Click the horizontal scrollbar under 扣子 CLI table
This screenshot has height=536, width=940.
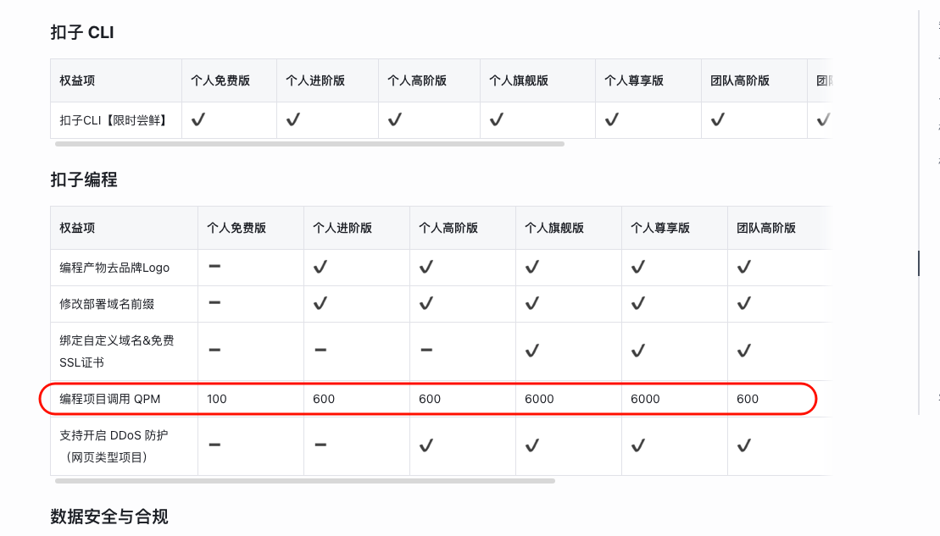point(309,144)
